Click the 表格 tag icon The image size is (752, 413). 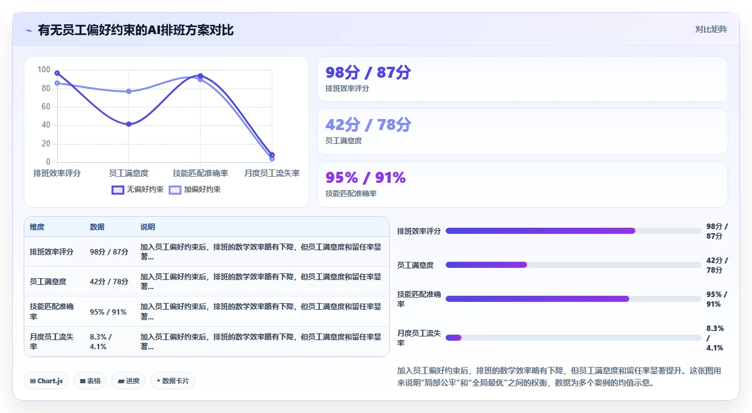pos(82,381)
